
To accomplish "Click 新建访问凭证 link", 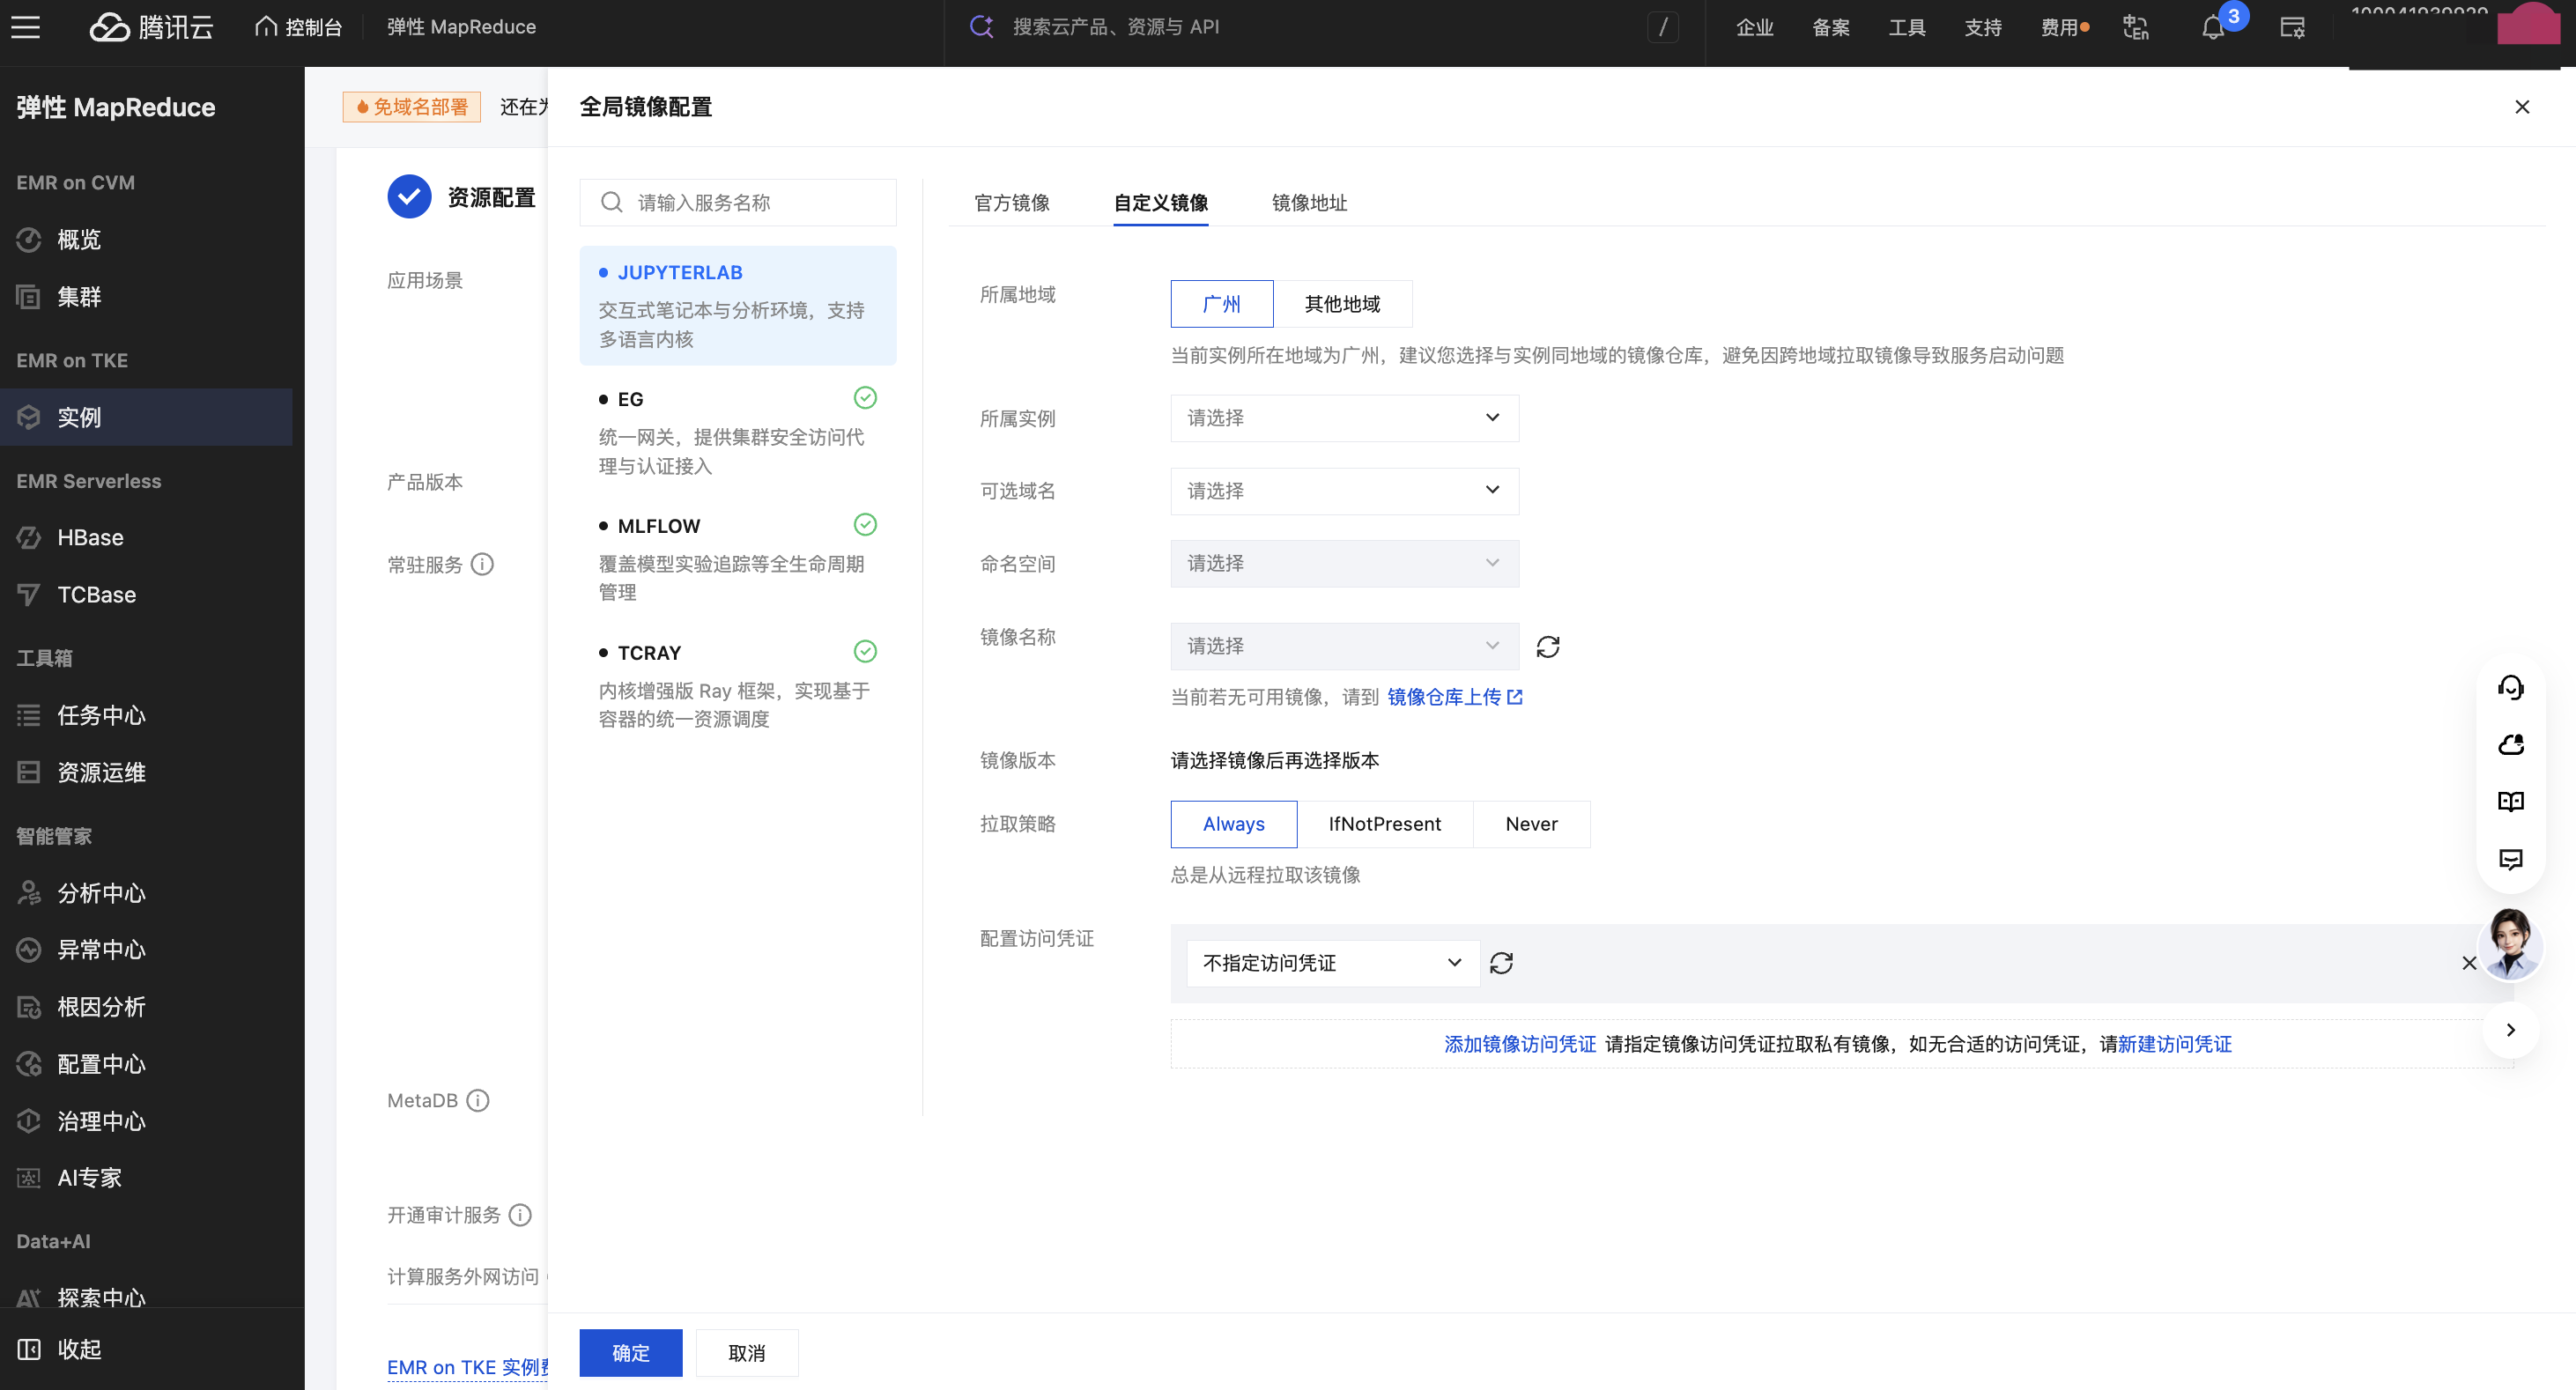I will click(2174, 1043).
